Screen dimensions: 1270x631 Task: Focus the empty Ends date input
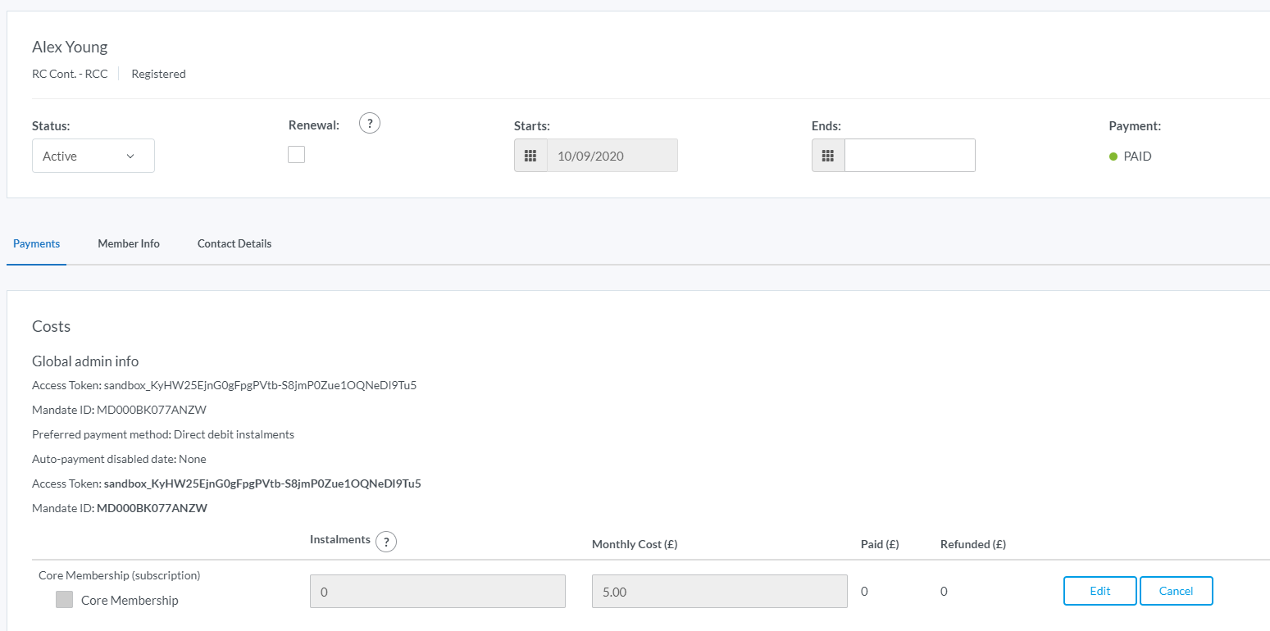tap(909, 156)
